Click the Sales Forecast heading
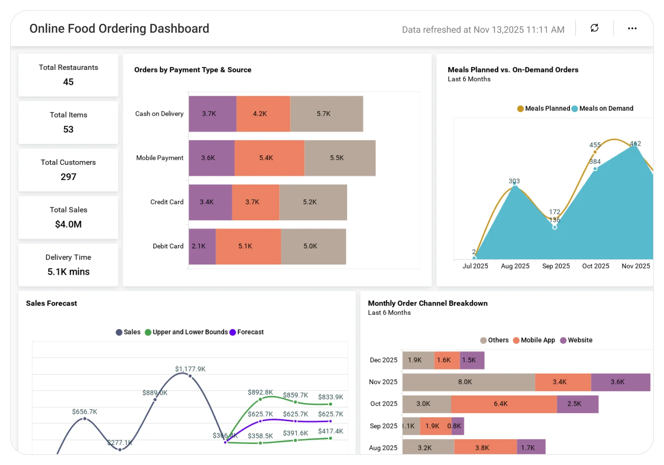 click(x=51, y=304)
